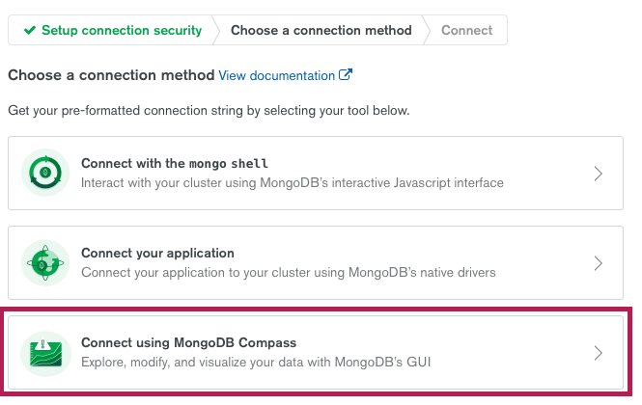Expand the Connect your application chevron
This screenshot has width=642, height=405.
click(x=599, y=263)
